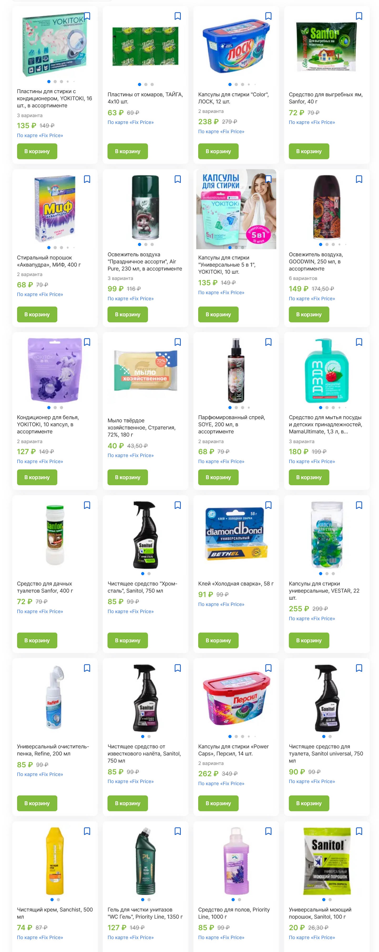Save Персил Power Caps to favorites
379x952 pixels.
[x=268, y=668]
